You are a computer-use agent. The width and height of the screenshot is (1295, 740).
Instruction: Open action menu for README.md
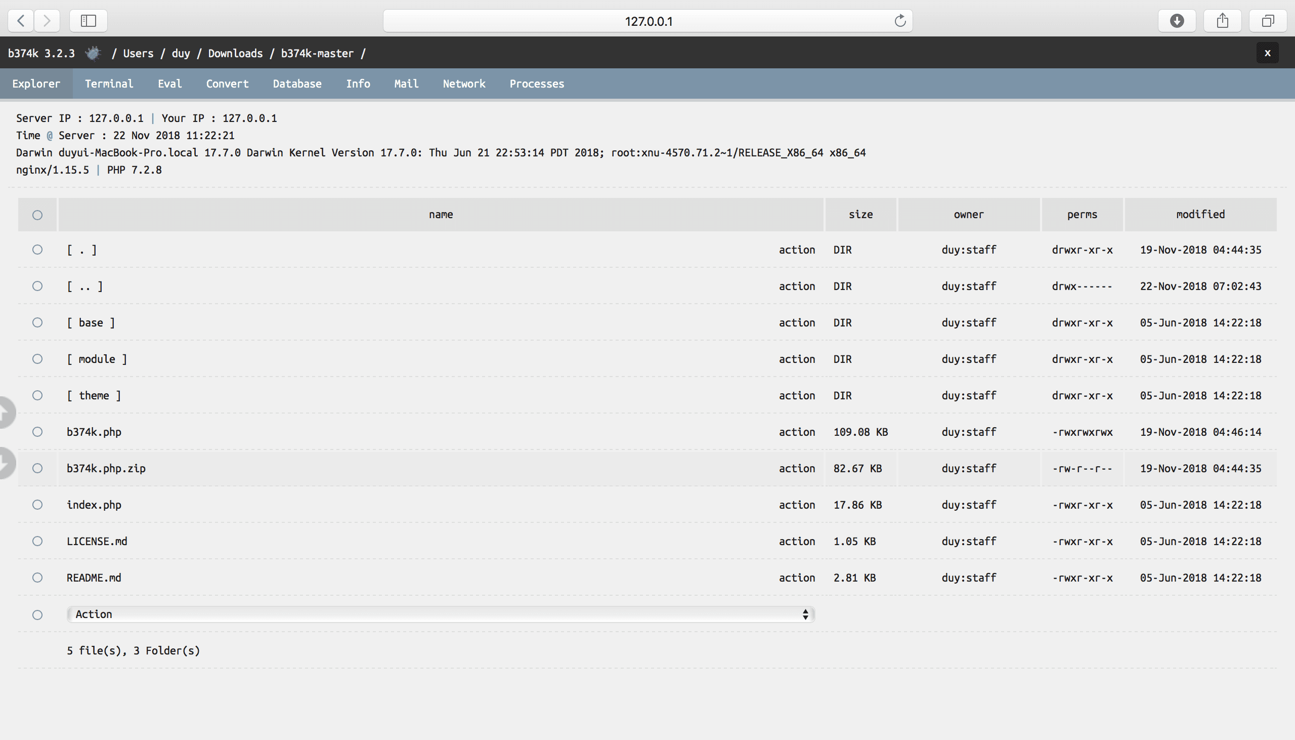[797, 578]
